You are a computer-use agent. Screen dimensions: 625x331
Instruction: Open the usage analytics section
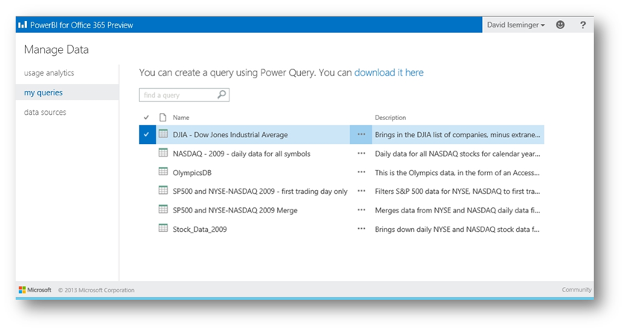[x=49, y=73]
